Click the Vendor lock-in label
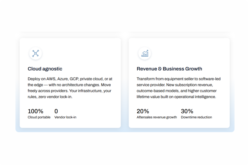Viewport: 248px width, 165px height. [x=65, y=117]
